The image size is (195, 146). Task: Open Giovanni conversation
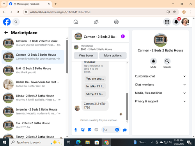[x=33, y=43]
